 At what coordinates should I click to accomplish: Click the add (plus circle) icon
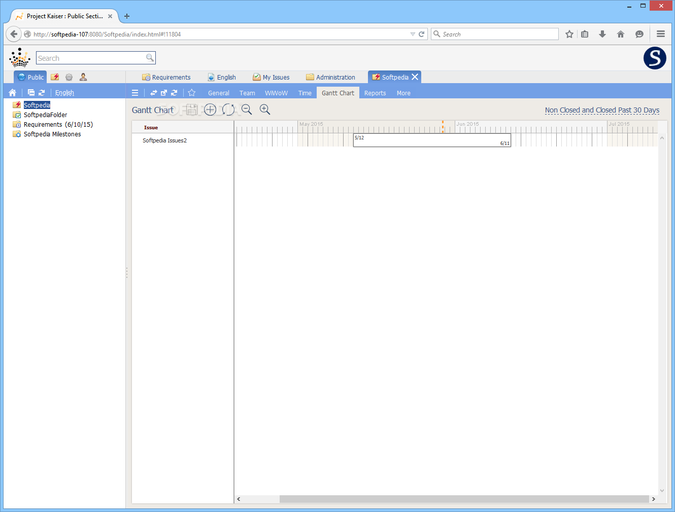coord(210,109)
